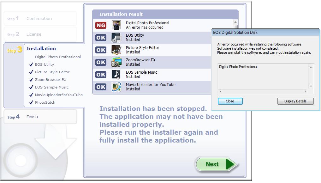
Task: Click the 'An error has occurred' status text
Action: 145,27
